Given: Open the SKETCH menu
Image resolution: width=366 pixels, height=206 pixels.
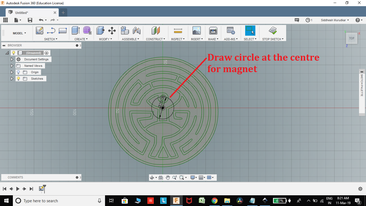Looking at the screenshot, I should [x=51, y=39].
